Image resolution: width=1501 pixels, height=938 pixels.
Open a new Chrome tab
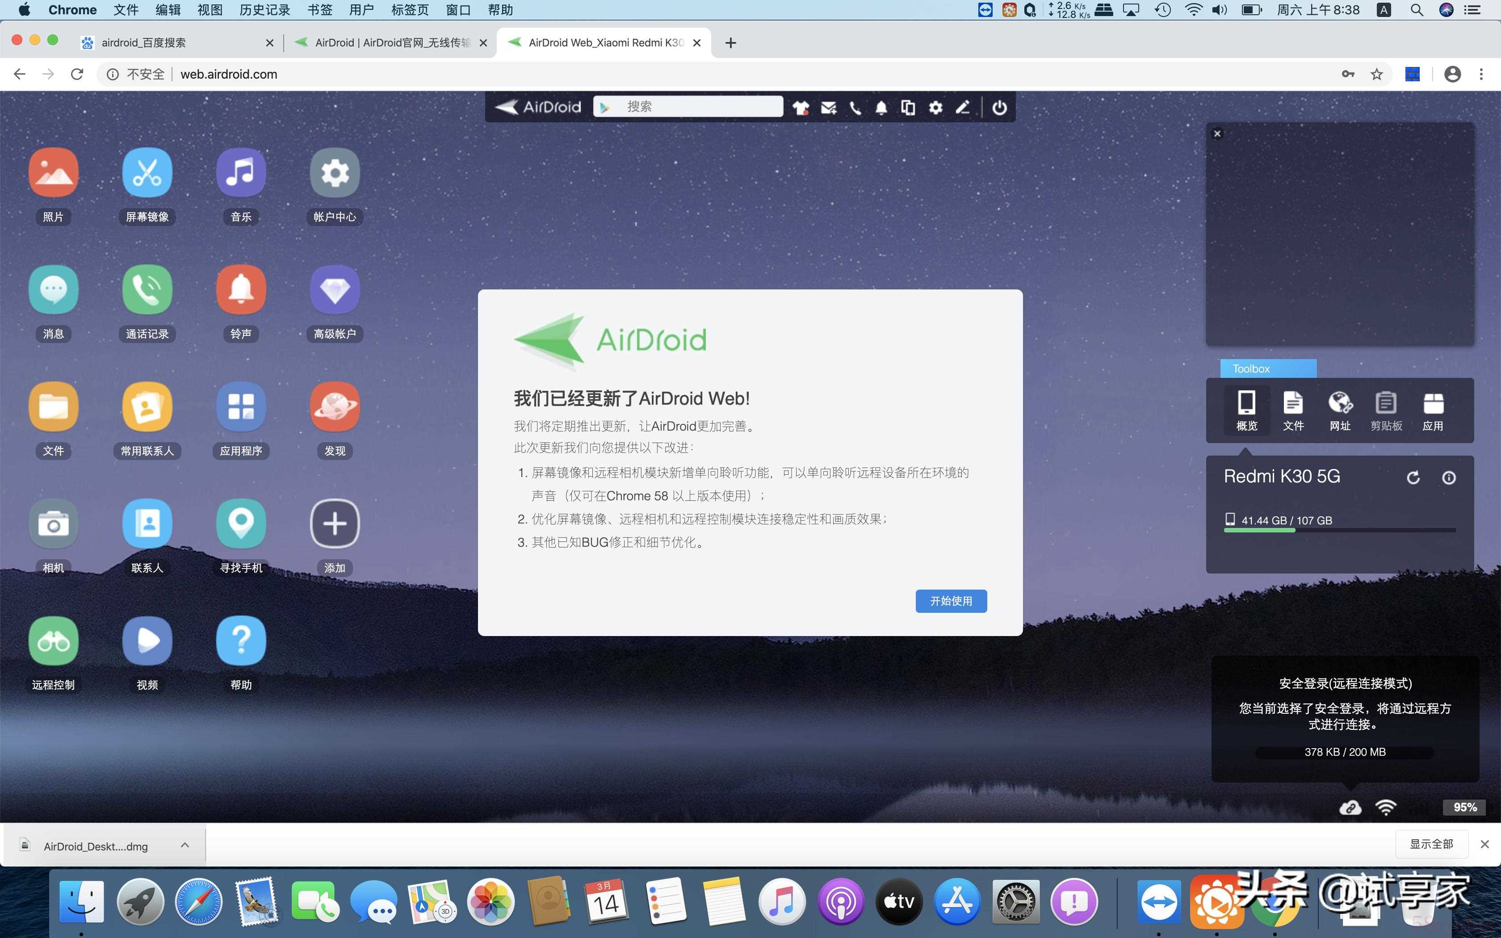tap(731, 43)
